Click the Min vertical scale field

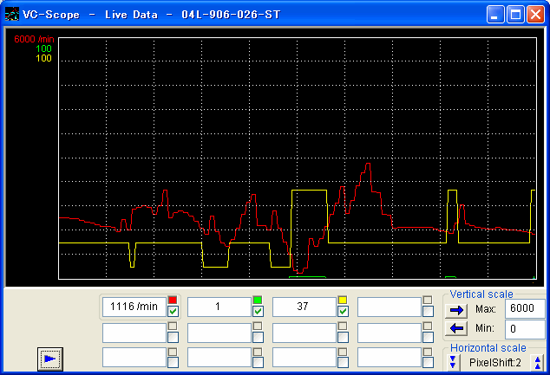pyautogui.click(x=523, y=328)
